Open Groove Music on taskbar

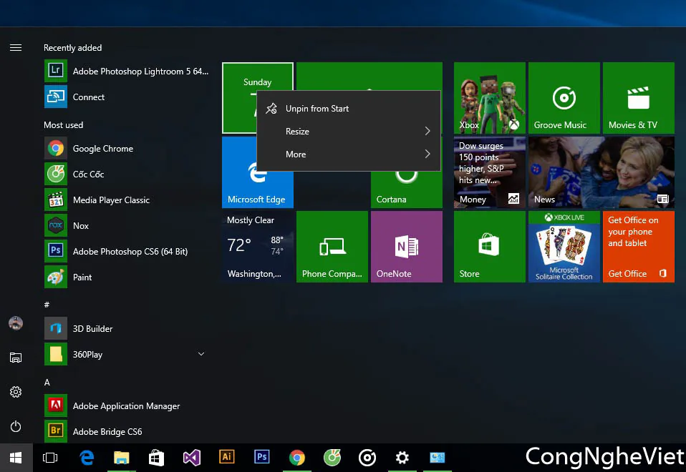point(367,458)
